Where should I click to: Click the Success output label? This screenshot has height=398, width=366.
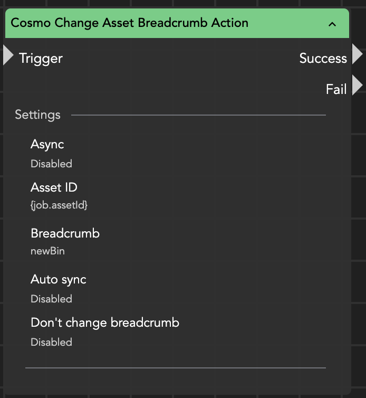click(323, 59)
